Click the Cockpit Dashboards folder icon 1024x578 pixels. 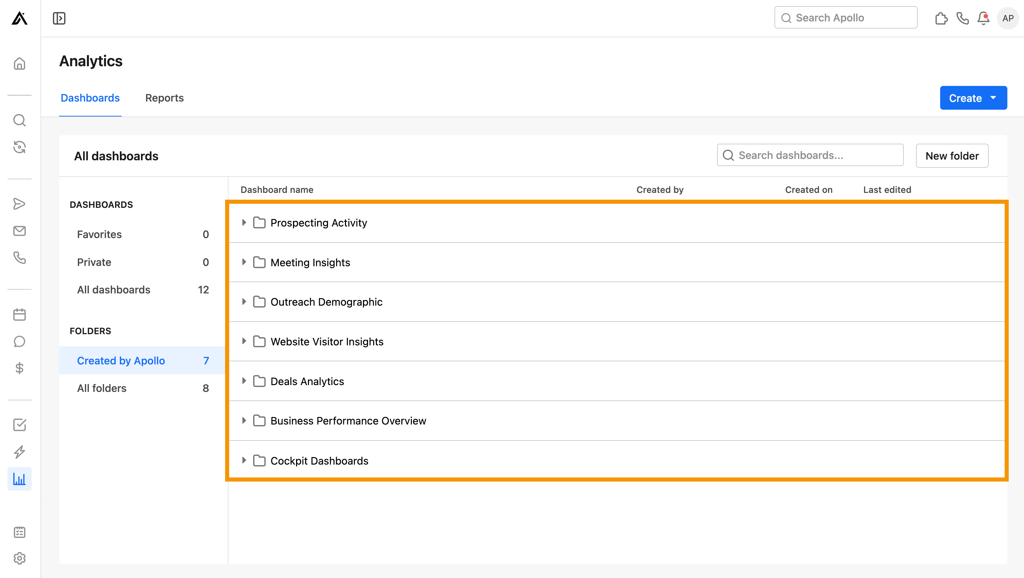click(x=259, y=461)
